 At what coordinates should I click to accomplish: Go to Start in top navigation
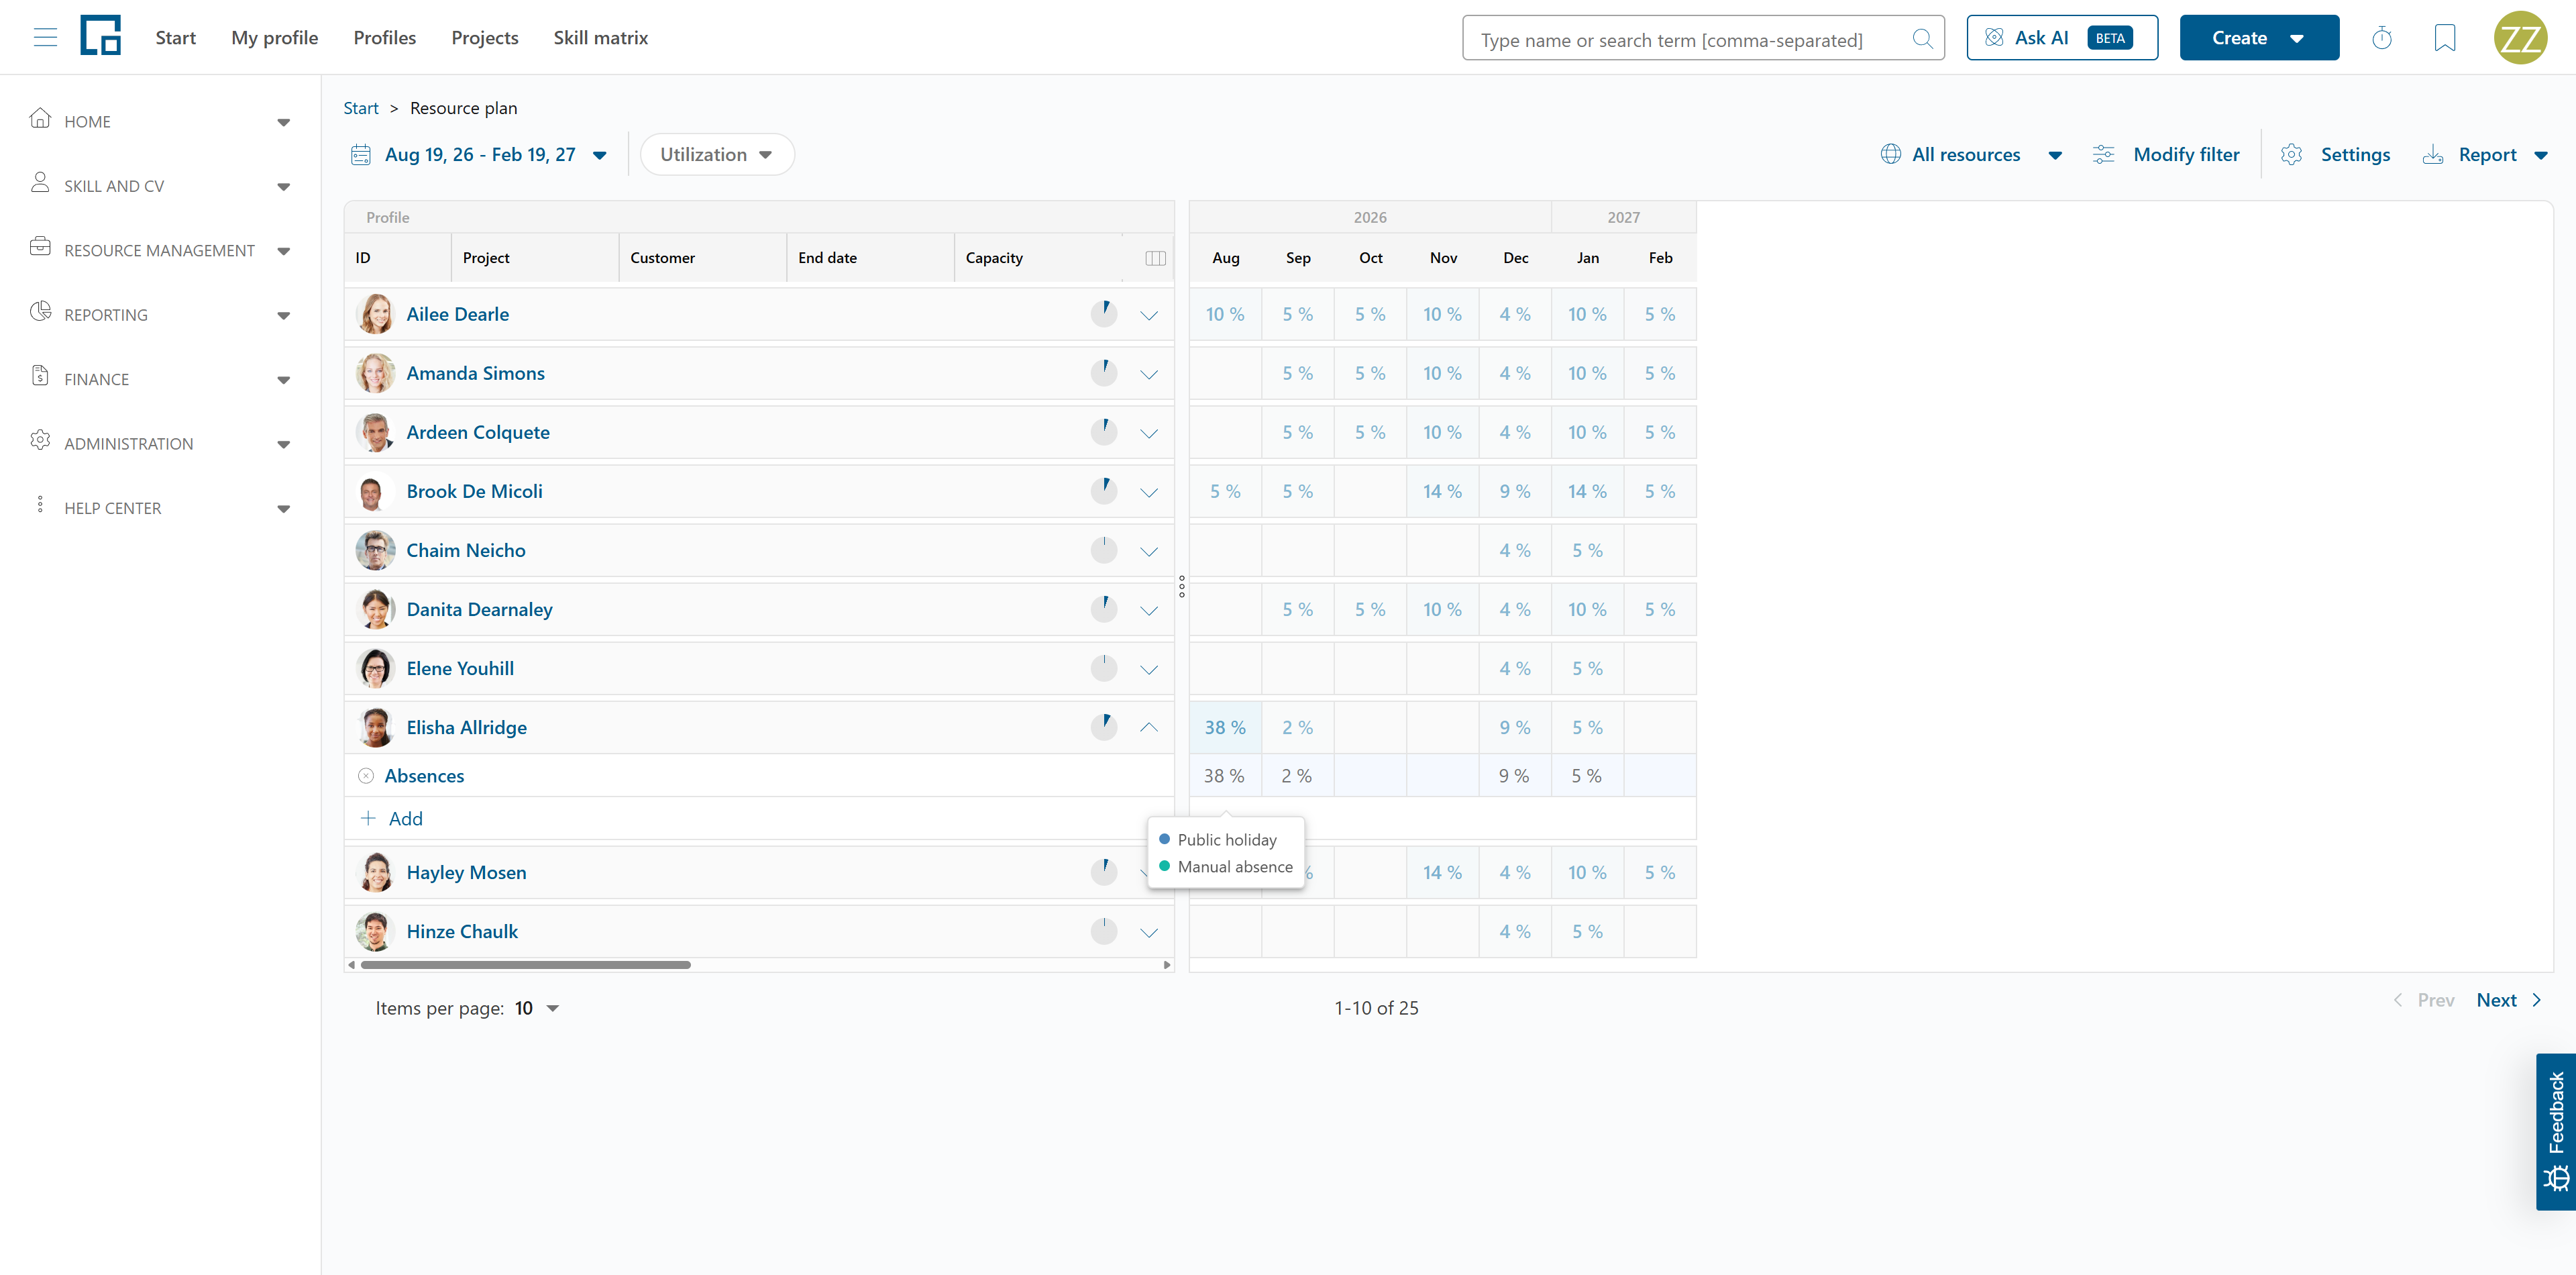176,38
